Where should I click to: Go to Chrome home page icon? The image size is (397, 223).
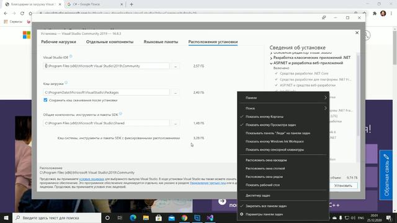point(30,14)
